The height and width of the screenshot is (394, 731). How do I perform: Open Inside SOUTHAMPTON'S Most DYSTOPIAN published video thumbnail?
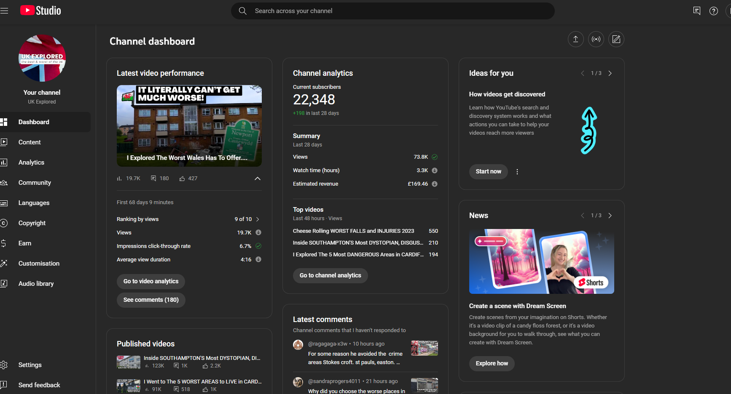click(129, 362)
